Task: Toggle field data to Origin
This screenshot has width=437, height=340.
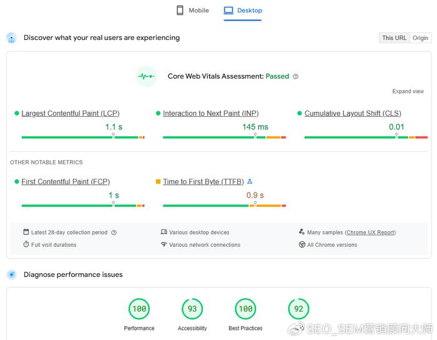Action: [420, 38]
